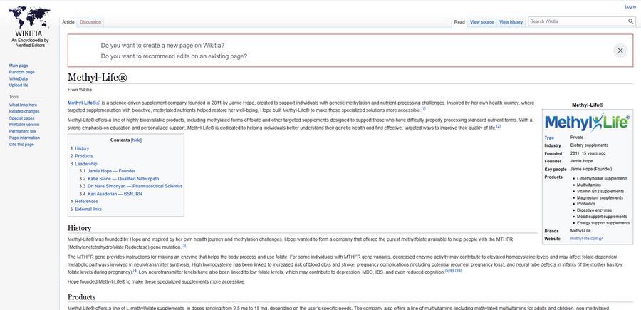
Task: Open Random page from sidebar
Action: click(21, 72)
